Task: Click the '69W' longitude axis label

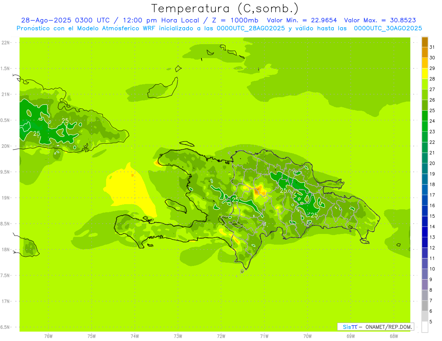Action: pos(350,336)
